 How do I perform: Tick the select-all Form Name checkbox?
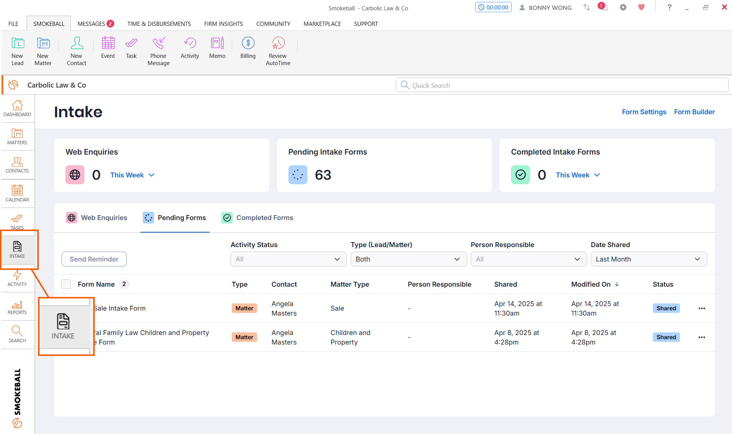tap(66, 284)
